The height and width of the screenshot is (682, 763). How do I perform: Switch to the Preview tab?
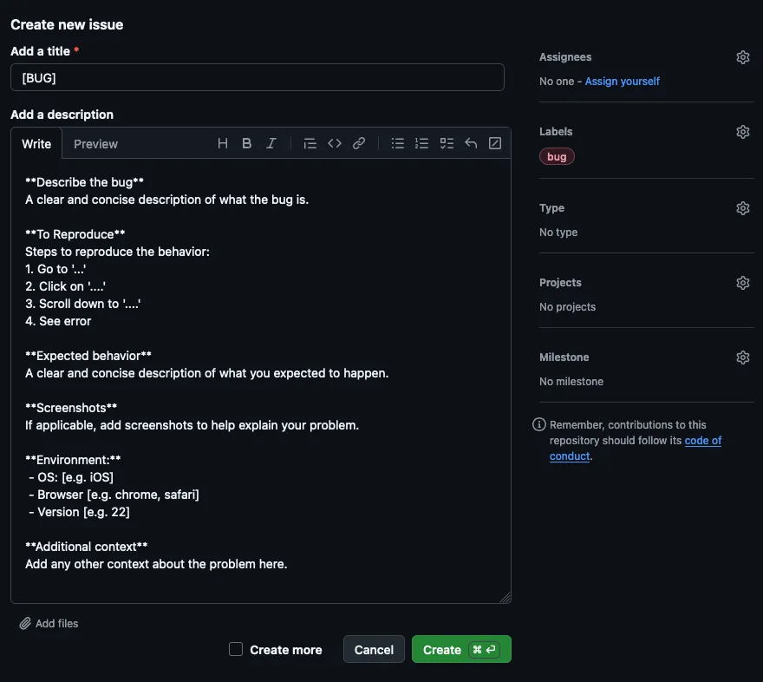95,144
